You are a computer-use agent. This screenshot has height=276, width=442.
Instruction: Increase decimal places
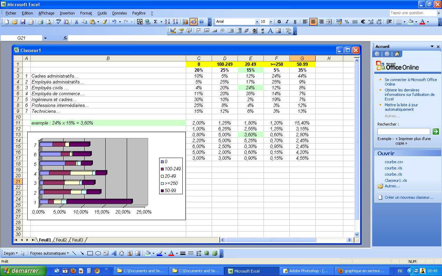pos(371,22)
